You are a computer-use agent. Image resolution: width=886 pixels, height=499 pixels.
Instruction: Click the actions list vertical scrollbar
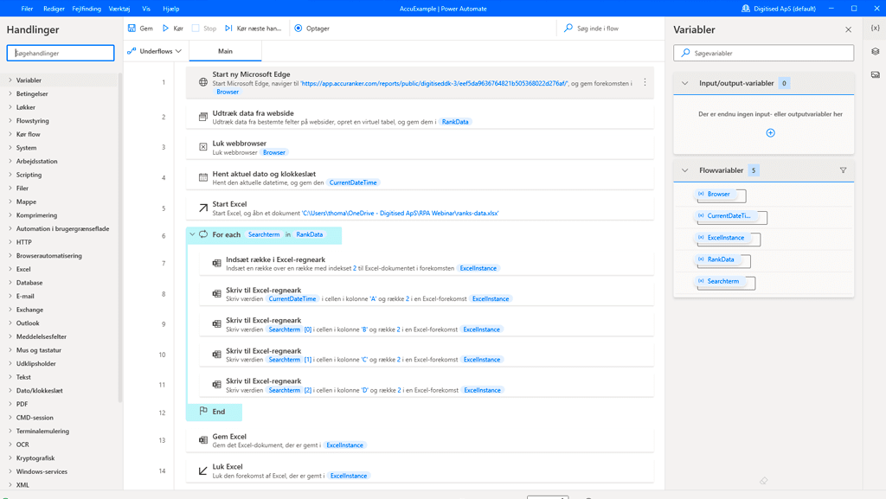click(119, 237)
